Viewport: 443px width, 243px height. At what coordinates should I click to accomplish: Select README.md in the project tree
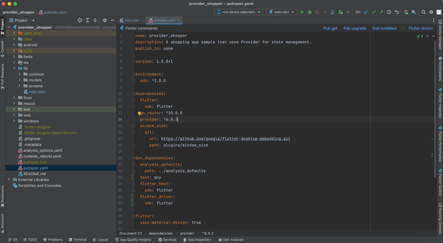[x=34, y=174]
